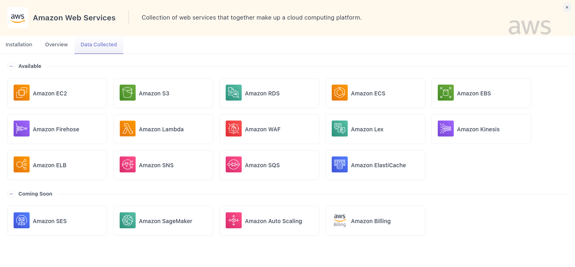This screenshot has width=575, height=267.
Task: Select the Amazon ECS container icon
Action: point(340,93)
